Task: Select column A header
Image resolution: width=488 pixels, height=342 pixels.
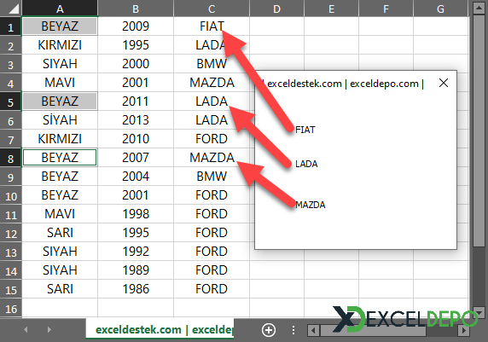Action: (60, 9)
